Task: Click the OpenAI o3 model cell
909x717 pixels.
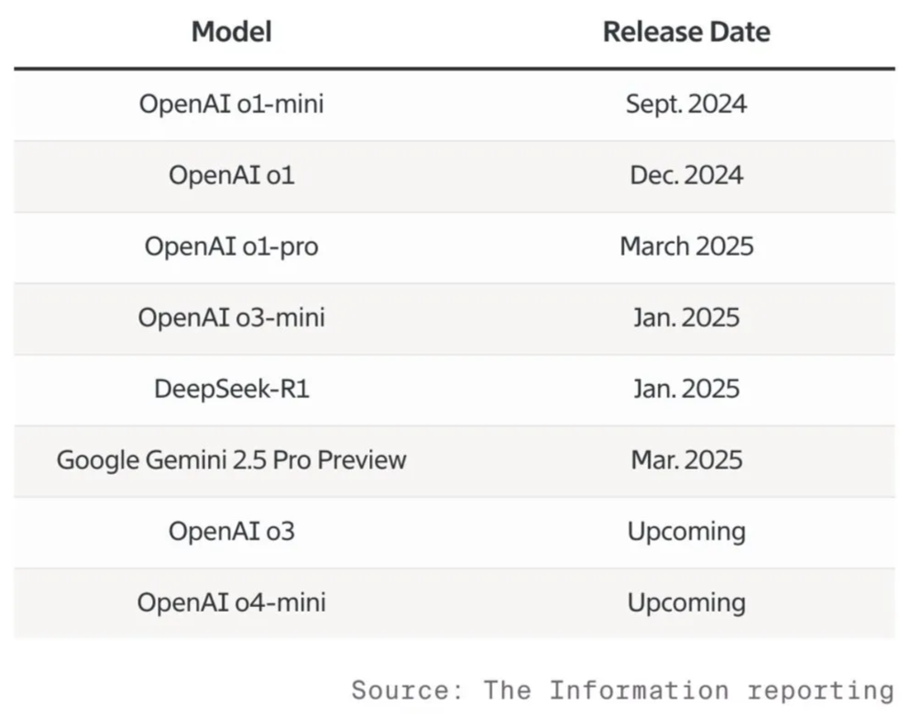Action: (x=231, y=531)
